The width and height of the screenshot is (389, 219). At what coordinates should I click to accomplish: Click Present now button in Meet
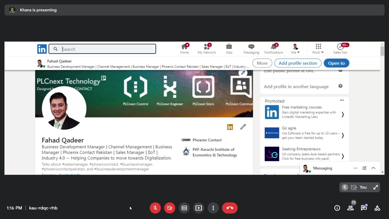click(198, 208)
